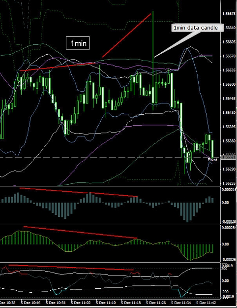Viewport: 237px width, 308px height.
Task: Select the 1.56605 price axis label
Action: 229,42
